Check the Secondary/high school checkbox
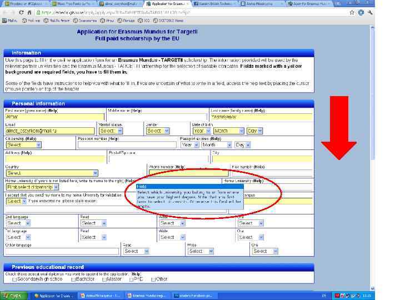400x300 pixels. pos(14,279)
